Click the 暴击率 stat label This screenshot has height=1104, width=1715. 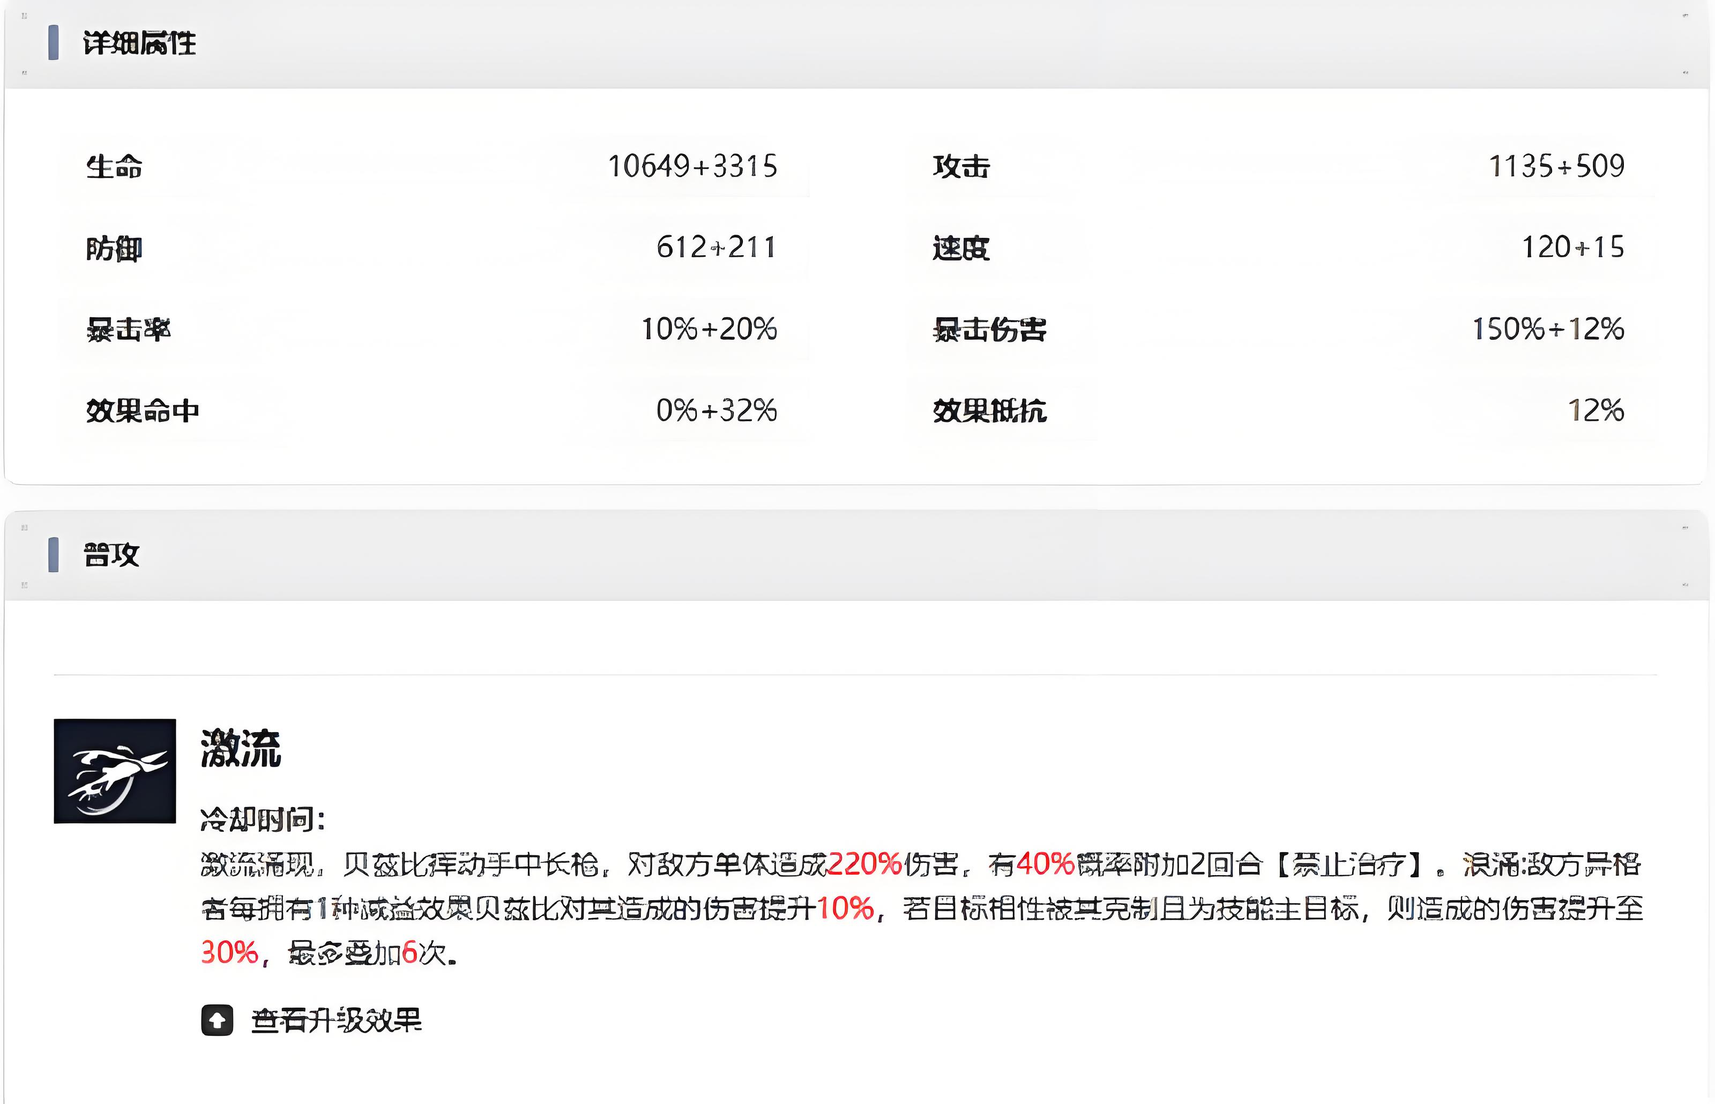(x=128, y=330)
